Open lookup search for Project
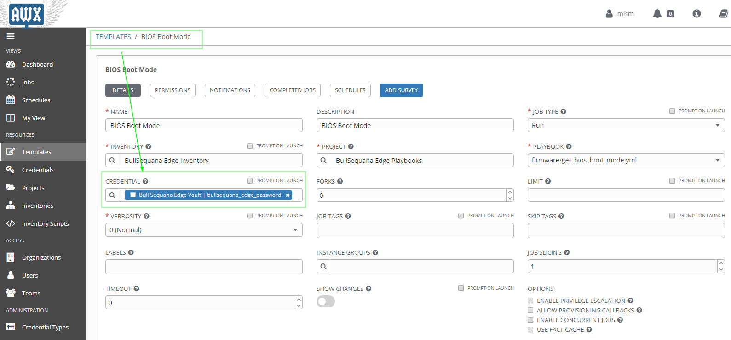The image size is (731, 340). (x=323, y=160)
